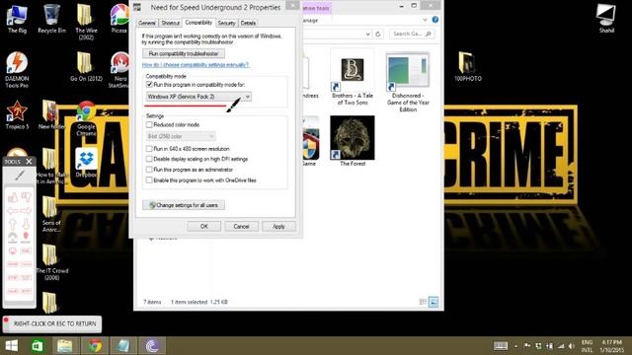
Task: Click Cancel in the Properties dialog
Action: pos(241,226)
